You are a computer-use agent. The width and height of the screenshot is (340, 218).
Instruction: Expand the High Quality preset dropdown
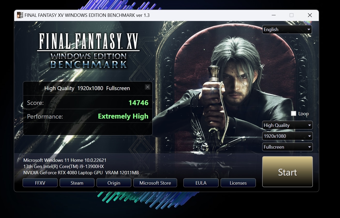287,125
